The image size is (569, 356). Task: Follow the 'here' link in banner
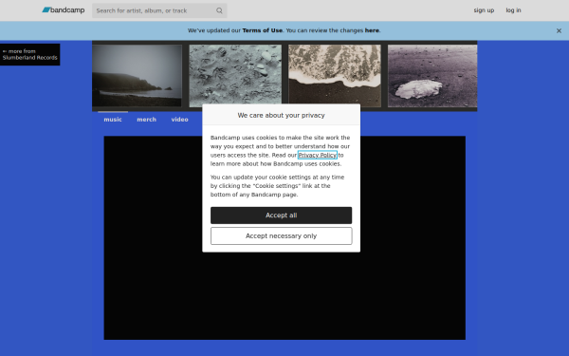pos(372,30)
